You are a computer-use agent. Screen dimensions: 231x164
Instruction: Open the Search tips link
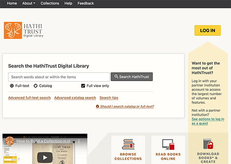(109, 98)
